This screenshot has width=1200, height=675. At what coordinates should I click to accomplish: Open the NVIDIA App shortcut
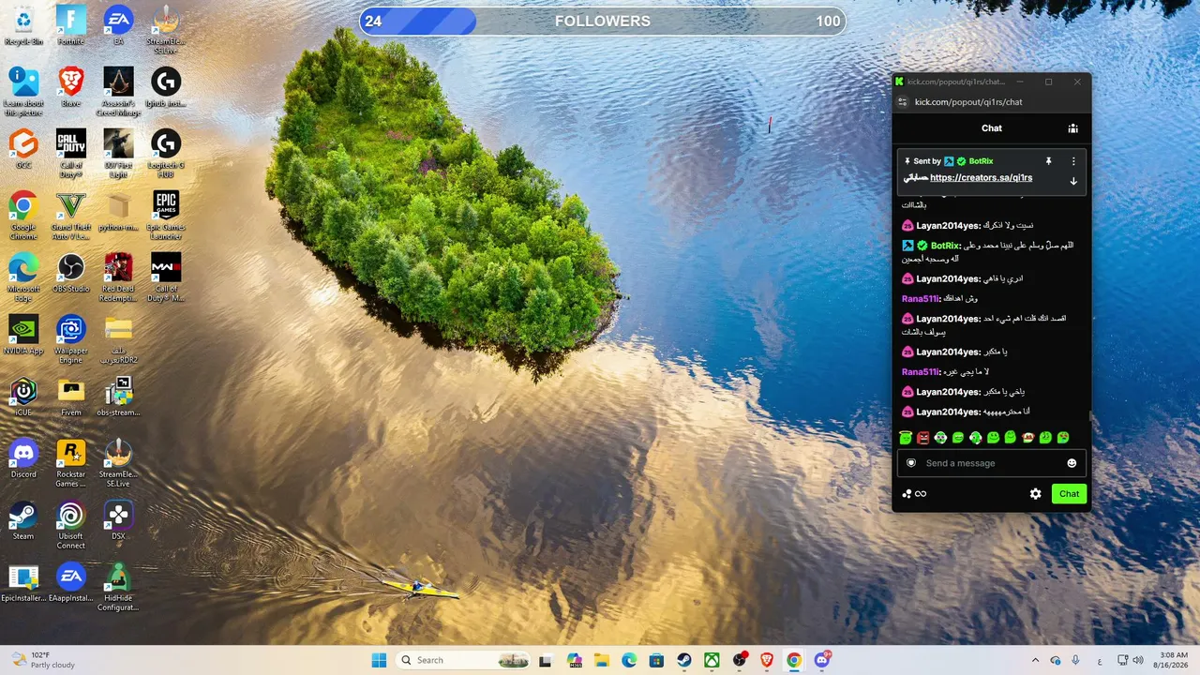click(23, 335)
